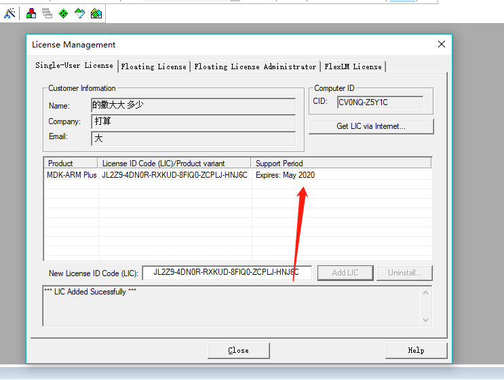Open Options for Target wand icon
Viewport: 504px width, 380px height.
(x=9, y=14)
